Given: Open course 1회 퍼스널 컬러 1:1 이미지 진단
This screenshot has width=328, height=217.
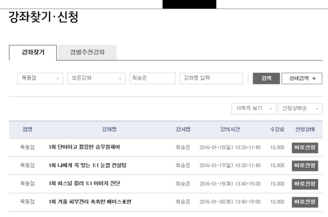Looking at the screenshot, I should point(84,183).
